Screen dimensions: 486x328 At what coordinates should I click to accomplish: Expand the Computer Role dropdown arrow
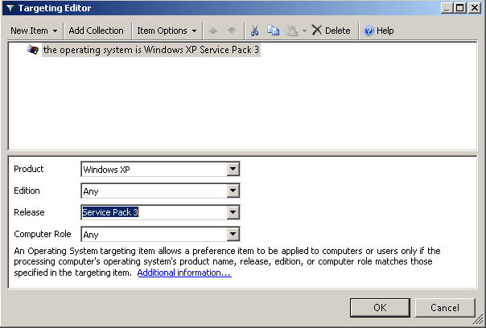pyautogui.click(x=233, y=234)
